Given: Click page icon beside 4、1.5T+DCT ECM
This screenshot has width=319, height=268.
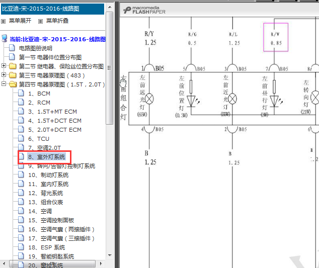Looking at the screenshot, I should click(x=21, y=120).
